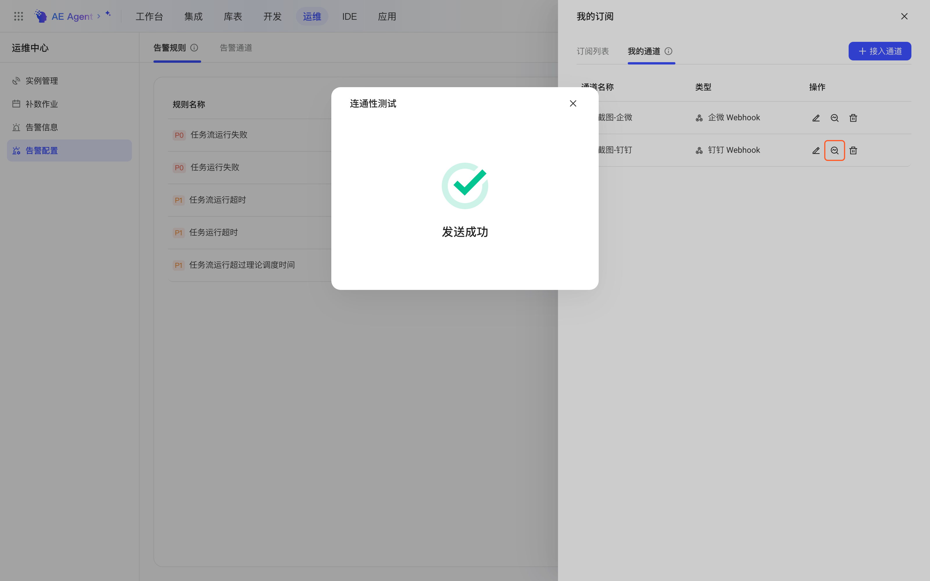Click the AE Agent logo icon
Screen dimensions: 930x581
coord(41,16)
